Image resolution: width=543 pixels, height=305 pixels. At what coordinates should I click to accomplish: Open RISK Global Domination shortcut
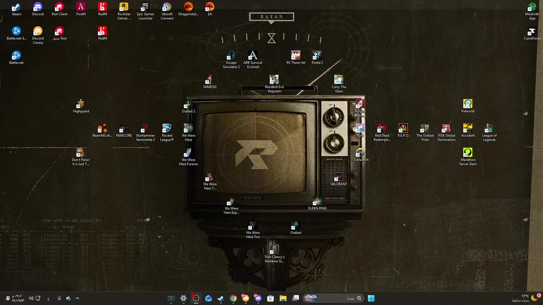[446, 133]
